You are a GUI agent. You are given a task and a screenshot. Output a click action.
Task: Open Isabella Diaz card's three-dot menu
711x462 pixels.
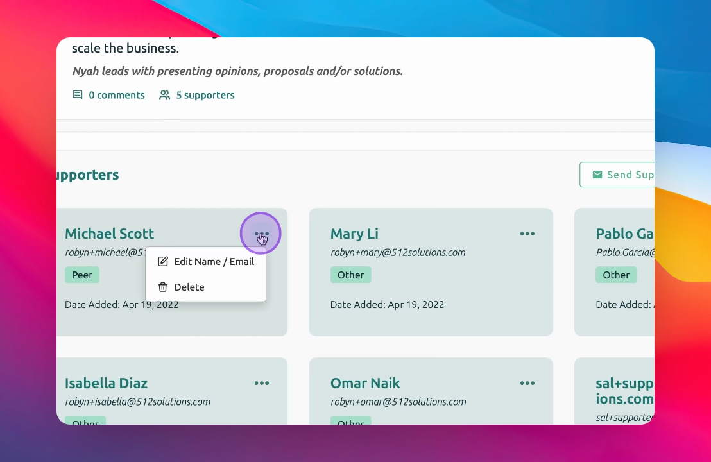[261, 383]
